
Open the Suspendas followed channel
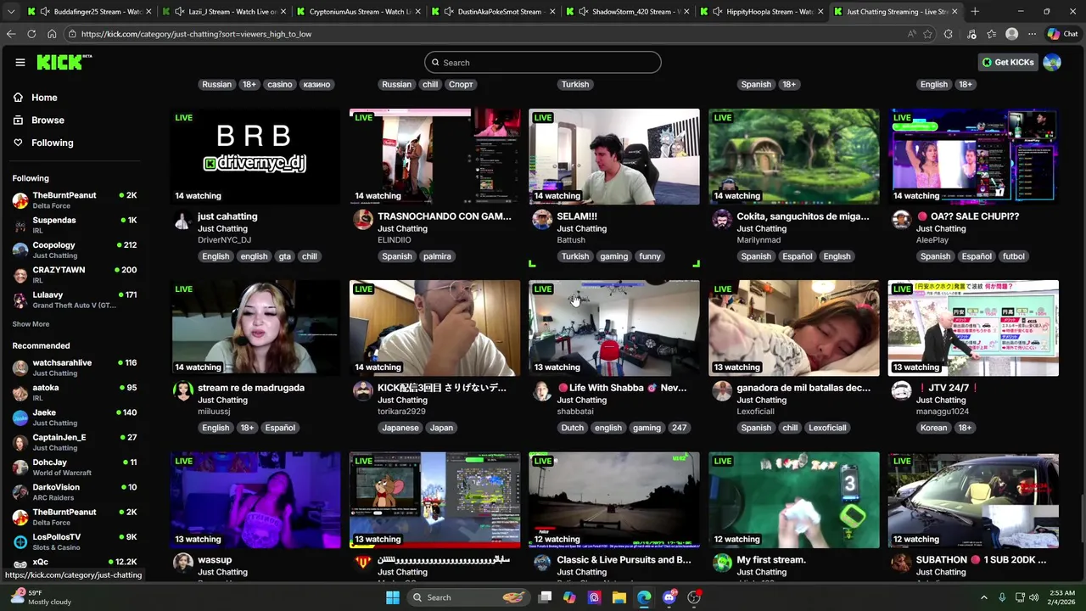coord(75,225)
